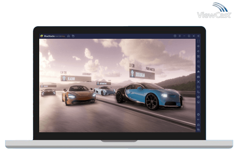Open recent apps icon at sidebar bottom

coord(198,130)
